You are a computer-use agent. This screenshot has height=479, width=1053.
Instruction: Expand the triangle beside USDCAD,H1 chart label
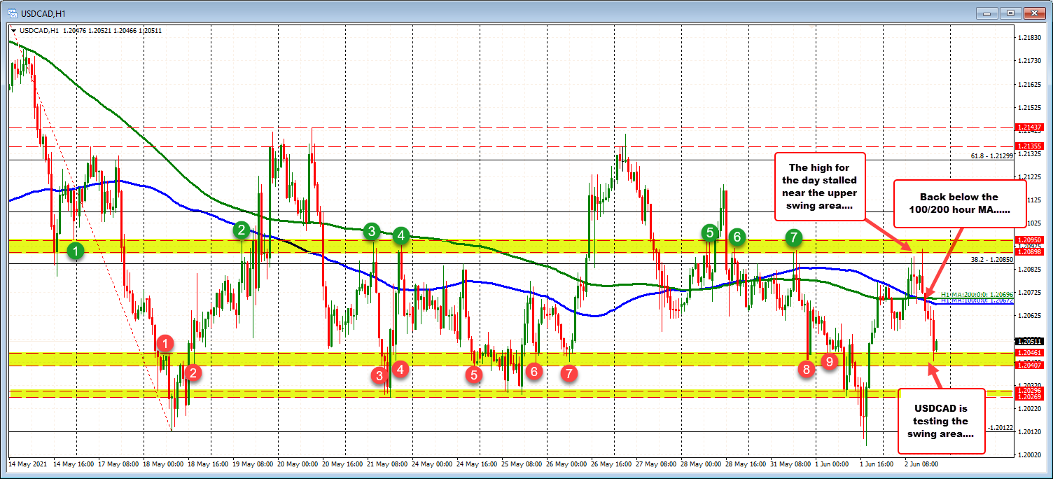pos(13,30)
